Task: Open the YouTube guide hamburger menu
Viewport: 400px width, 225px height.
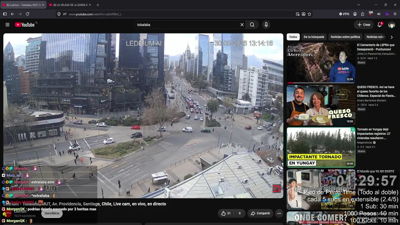Action: (7, 25)
